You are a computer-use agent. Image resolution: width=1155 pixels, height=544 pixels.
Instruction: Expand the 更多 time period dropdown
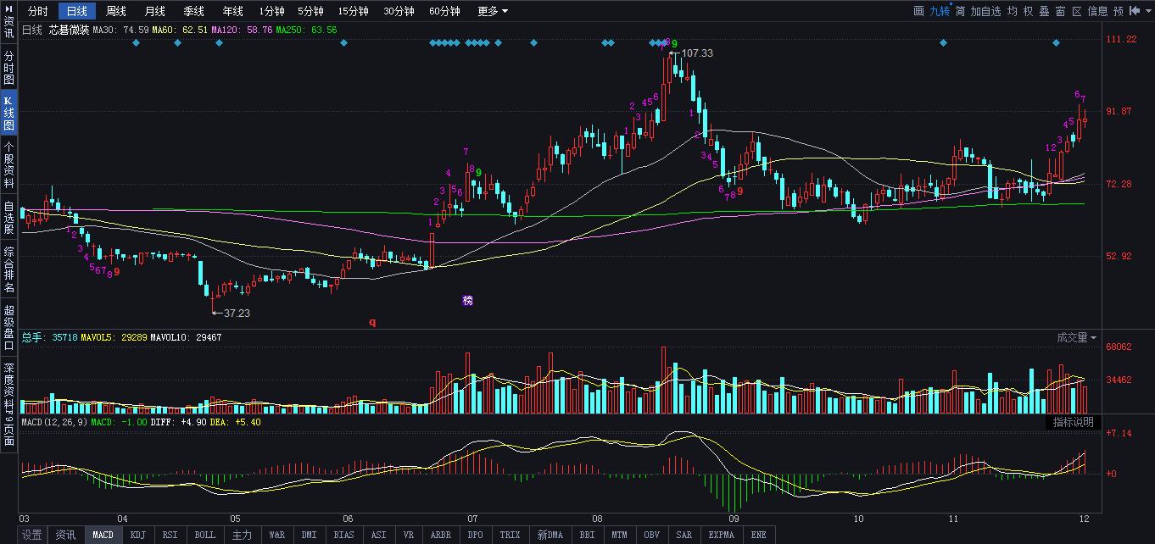[x=492, y=11]
